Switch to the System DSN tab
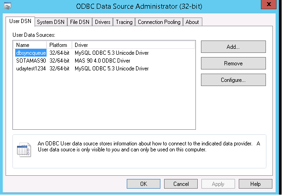Screen dimensions: 283x196 [51, 22]
